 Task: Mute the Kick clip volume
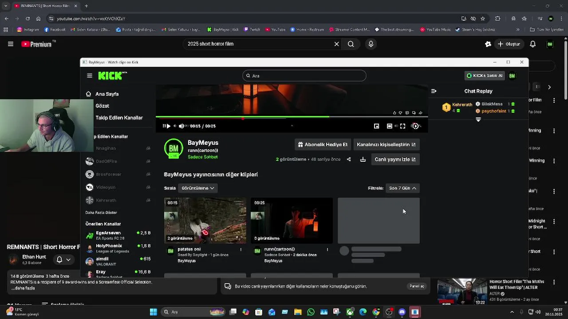point(181,126)
